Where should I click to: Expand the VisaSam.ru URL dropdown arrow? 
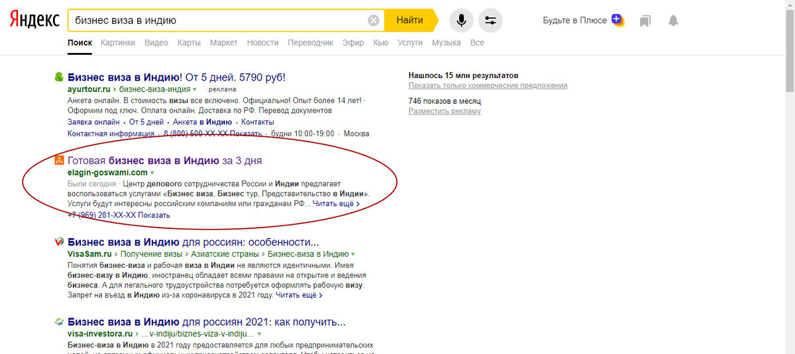353,254
